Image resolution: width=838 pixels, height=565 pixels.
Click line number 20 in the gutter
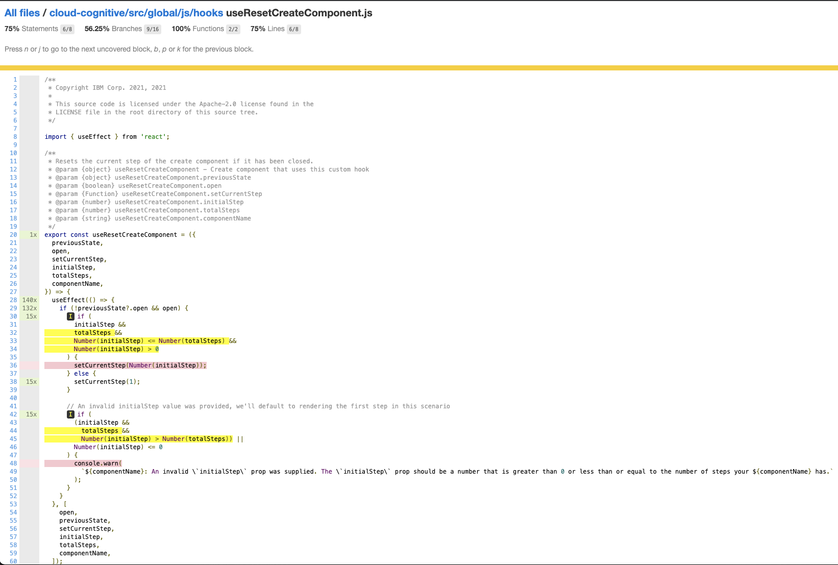tap(13, 235)
